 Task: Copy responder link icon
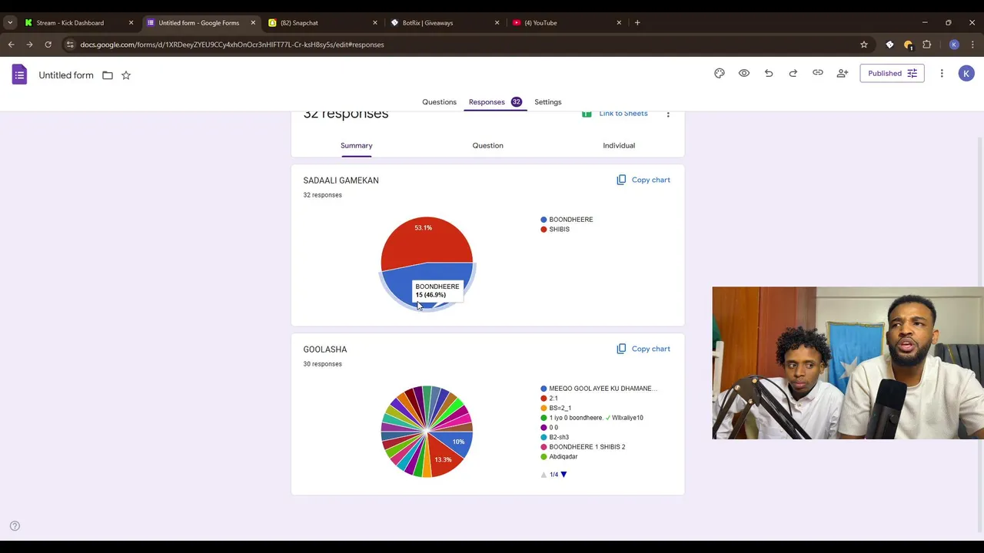[818, 73]
